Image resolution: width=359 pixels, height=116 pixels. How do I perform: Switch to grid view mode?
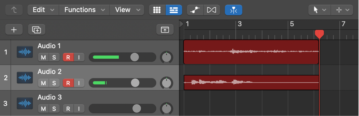[157, 10]
